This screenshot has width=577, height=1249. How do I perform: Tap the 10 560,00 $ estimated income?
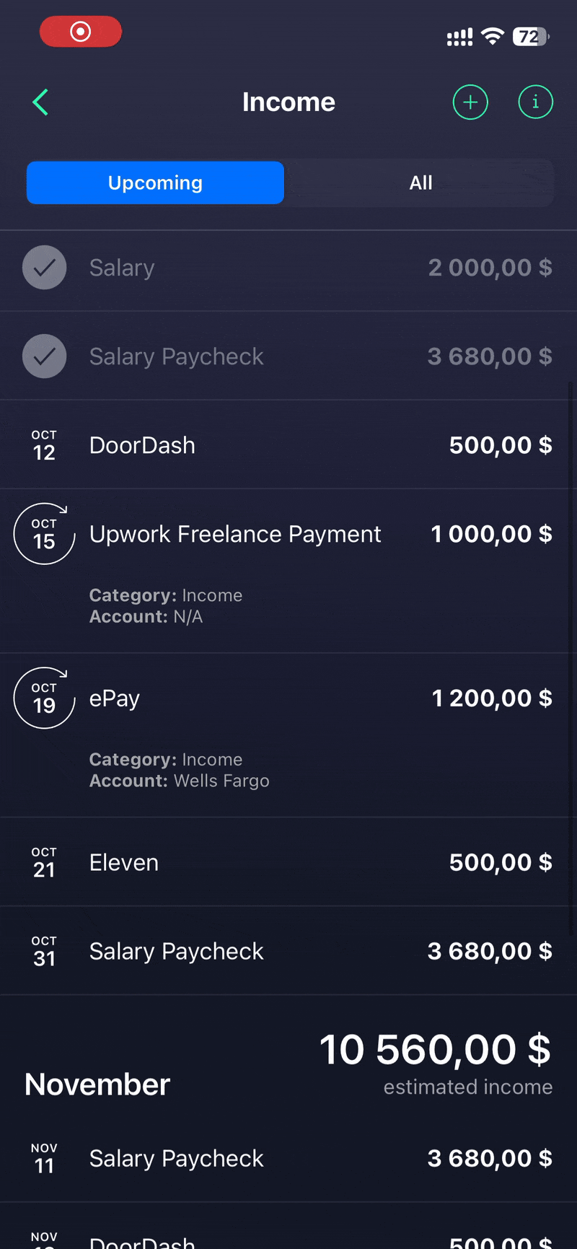(x=435, y=1050)
